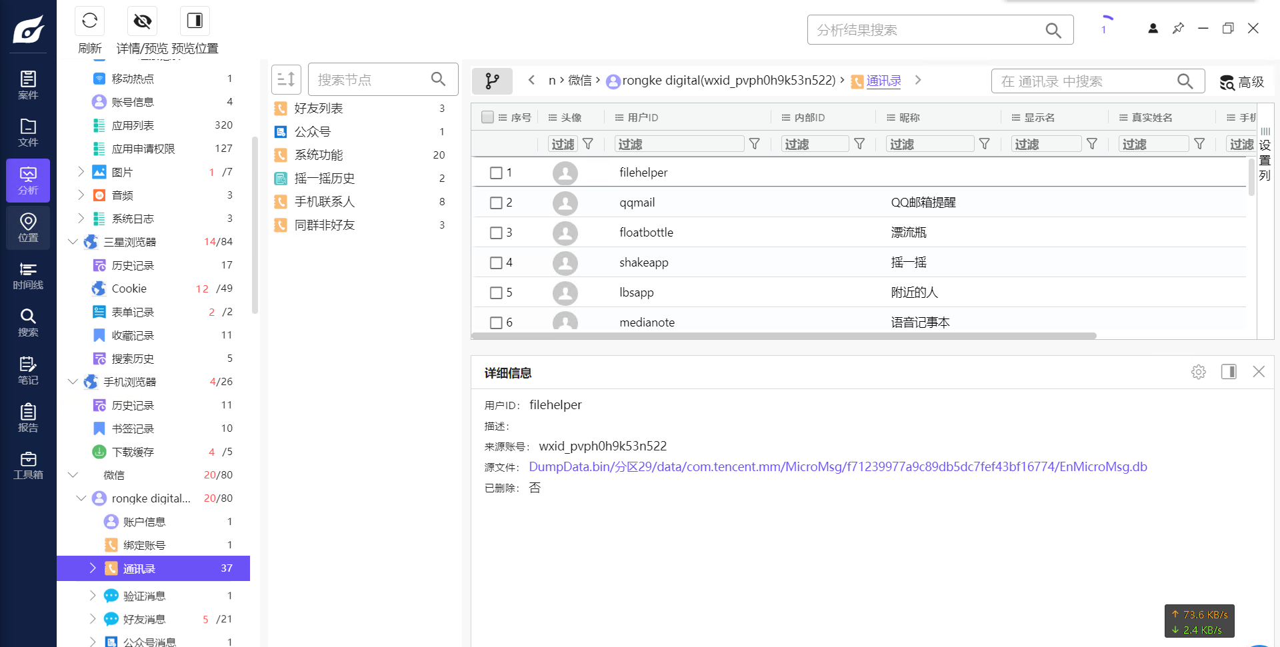Collapse the rongke digital account node

click(81, 498)
